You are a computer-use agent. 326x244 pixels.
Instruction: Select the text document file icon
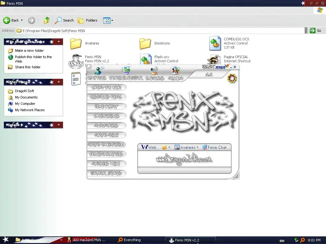tap(76, 79)
